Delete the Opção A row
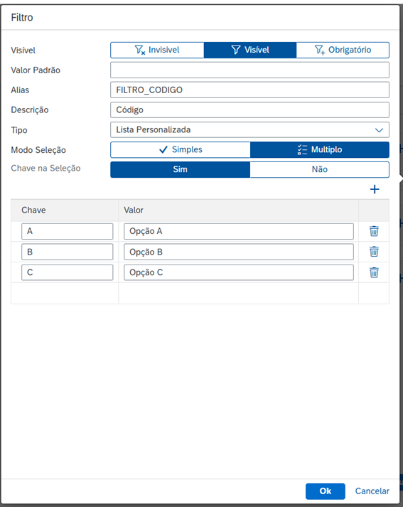Viewport: 403px width, 507px height. coord(374,231)
